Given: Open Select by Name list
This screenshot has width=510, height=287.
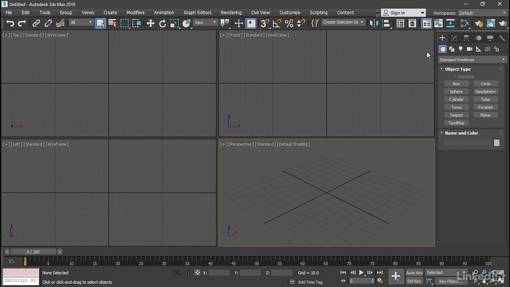Looking at the screenshot, I should coord(112,24).
